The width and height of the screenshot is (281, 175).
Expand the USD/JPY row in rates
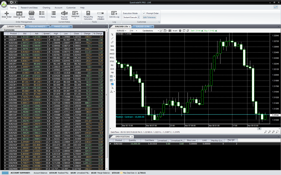[x=5, y=40]
